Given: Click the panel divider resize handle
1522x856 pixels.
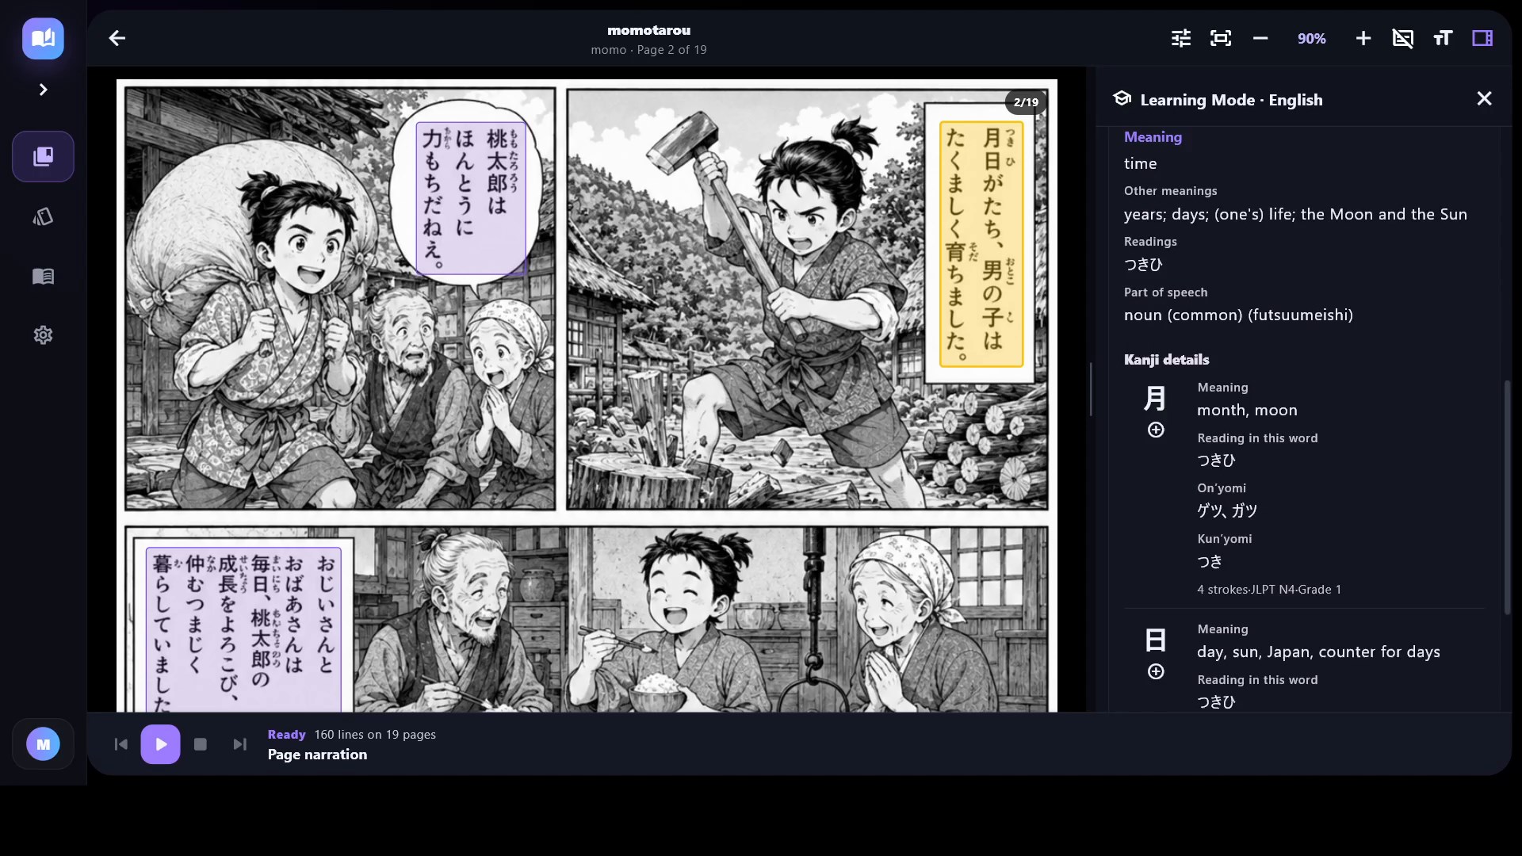Looking at the screenshot, I should tap(1091, 389).
